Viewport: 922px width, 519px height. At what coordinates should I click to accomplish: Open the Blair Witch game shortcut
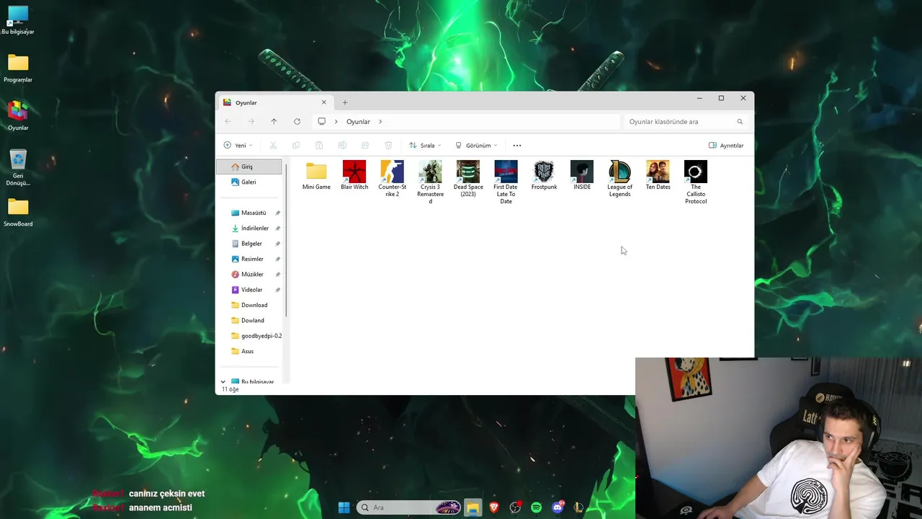click(x=354, y=176)
